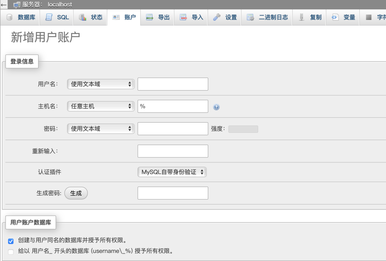
Task: Click the 密码强度 strength meter
Action: coord(243,129)
